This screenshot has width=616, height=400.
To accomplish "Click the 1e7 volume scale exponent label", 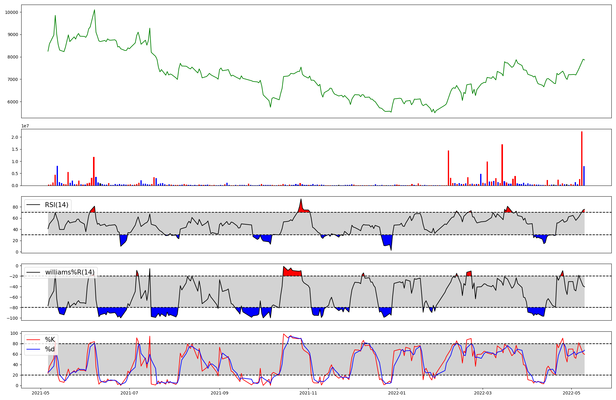I will click(25, 126).
